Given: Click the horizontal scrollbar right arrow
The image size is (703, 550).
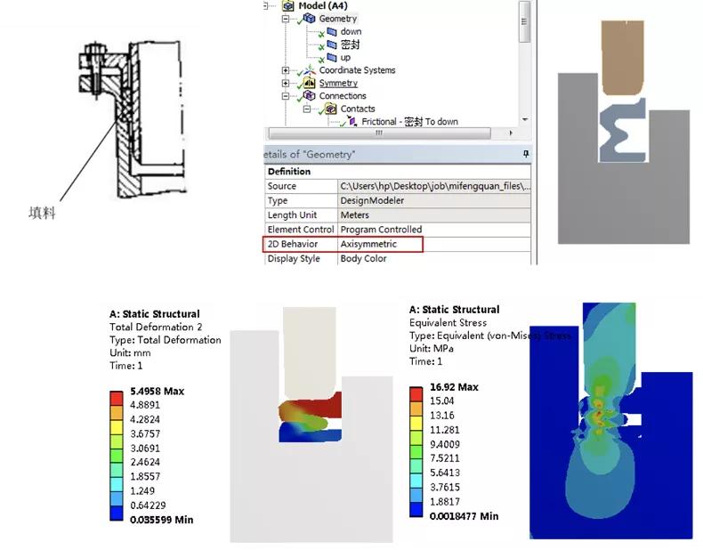Looking at the screenshot, I should [510, 133].
